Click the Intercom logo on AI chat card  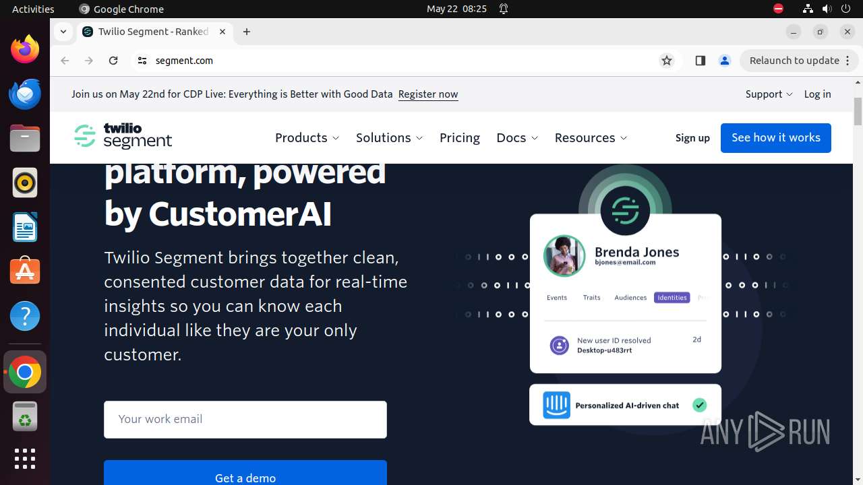[x=557, y=405]
